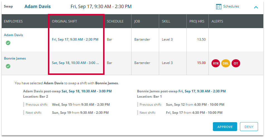Click the yellow DBL alert badge
This screenshot has width=265, height=138.
(225, 63)
